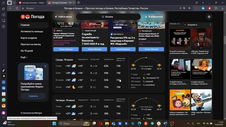Open Mail envelope icon in browser sidebar
The width and height of the screenshot is (226, 127).
point(4,106)
